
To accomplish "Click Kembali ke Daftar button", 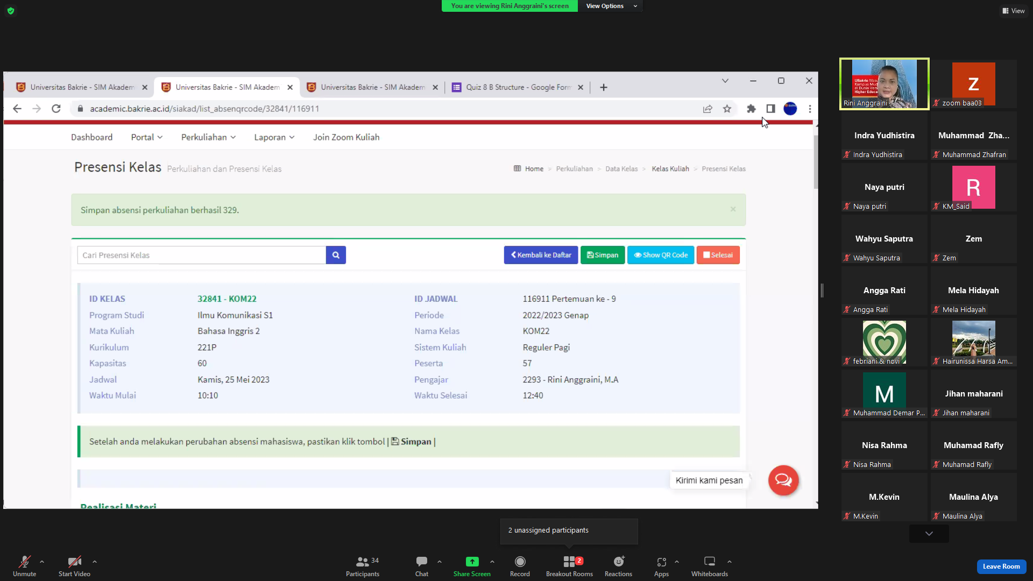I will [541, 255].
